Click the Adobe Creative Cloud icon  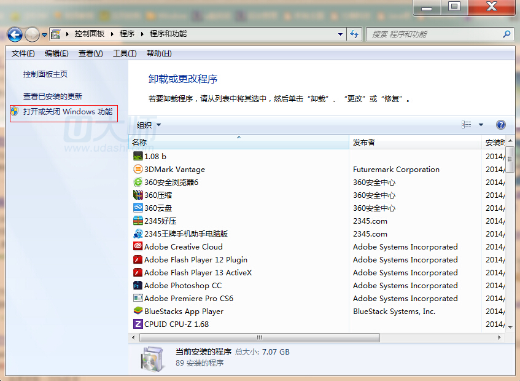click(138, 246)
